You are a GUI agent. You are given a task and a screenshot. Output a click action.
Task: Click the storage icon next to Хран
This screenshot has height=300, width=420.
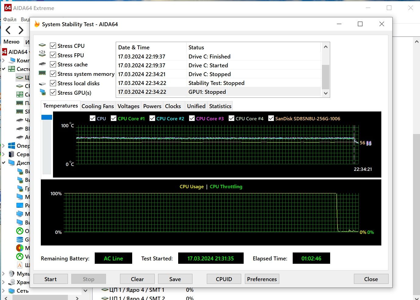coord(12,282)
